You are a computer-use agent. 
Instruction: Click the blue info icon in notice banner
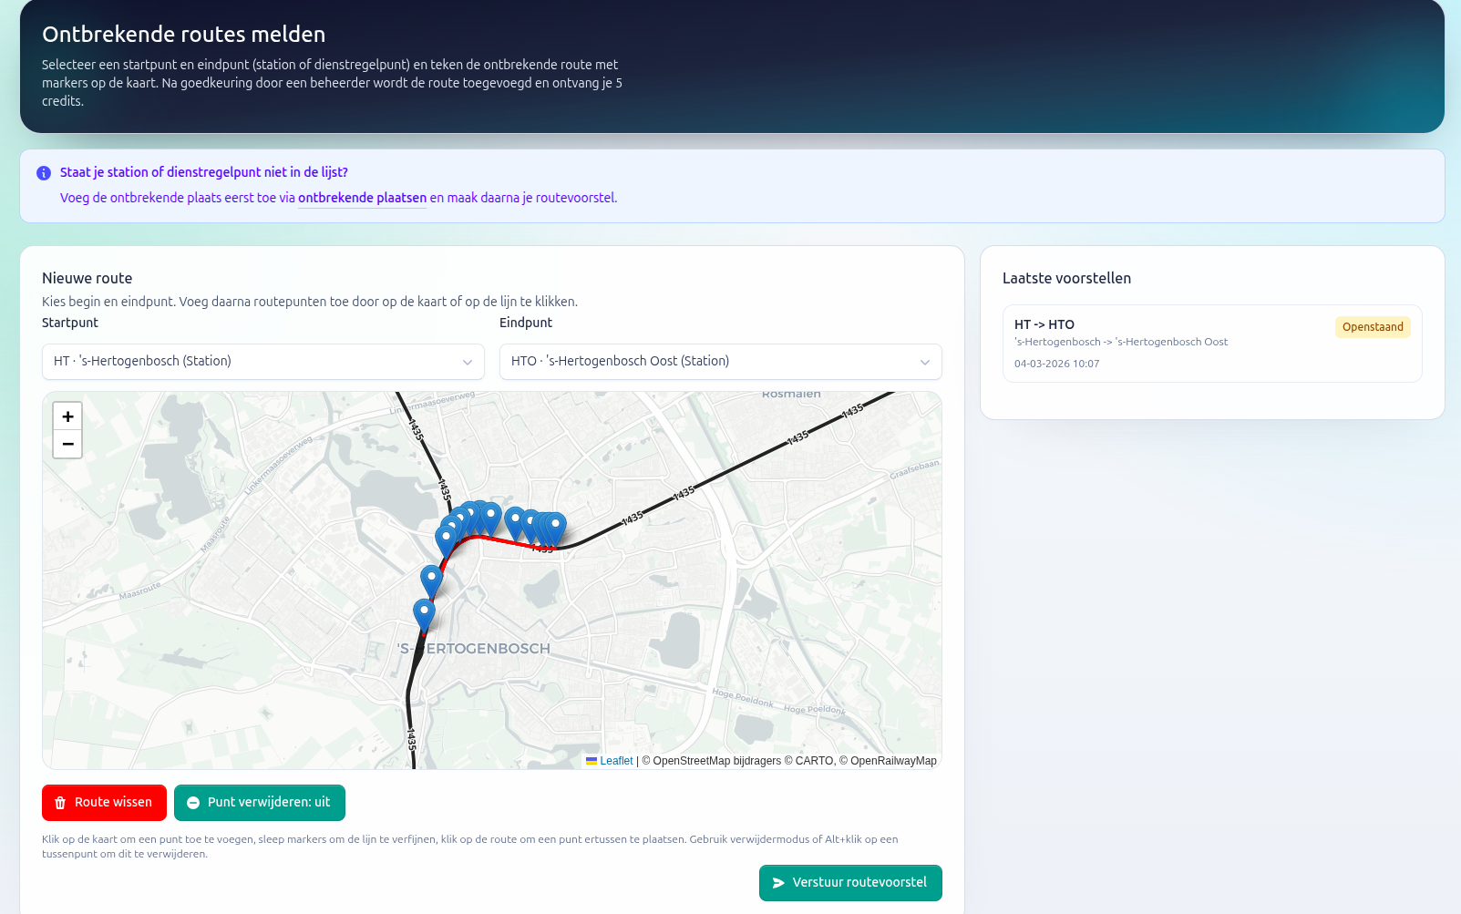[44, 173]
